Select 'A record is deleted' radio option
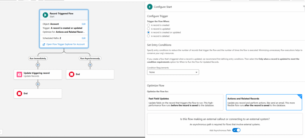 click(149, 36)
